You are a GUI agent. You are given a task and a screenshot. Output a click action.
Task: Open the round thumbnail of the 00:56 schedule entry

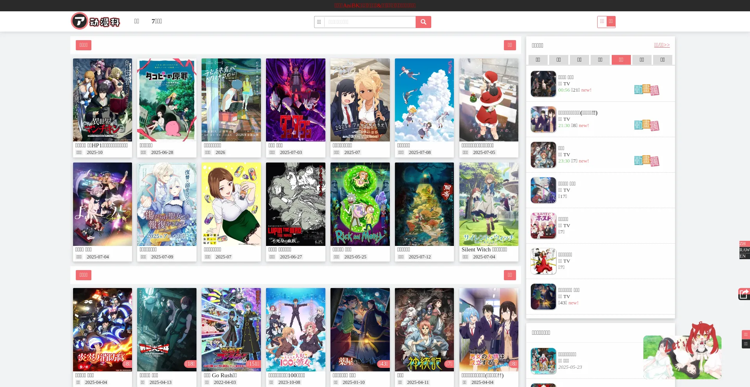click(x=543, y=84)
